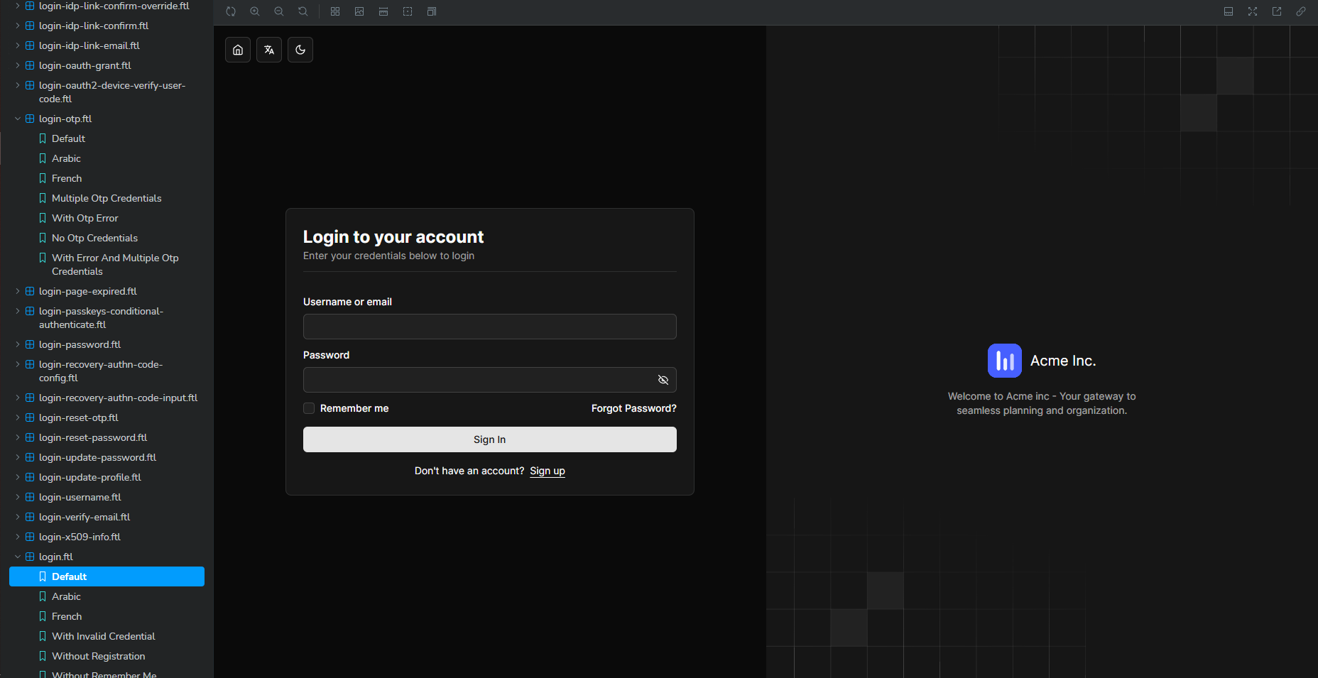Expand the login-reset-otp.ftl entry
This screenshot has width=1318, height=678.
[x=17, y=417]
